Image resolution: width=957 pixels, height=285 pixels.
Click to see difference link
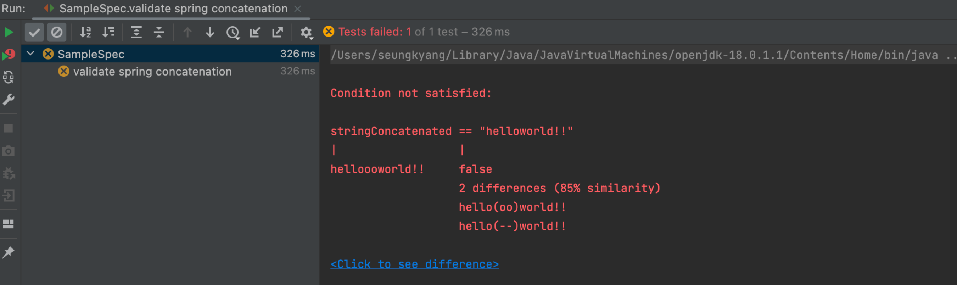click(415, 264)
